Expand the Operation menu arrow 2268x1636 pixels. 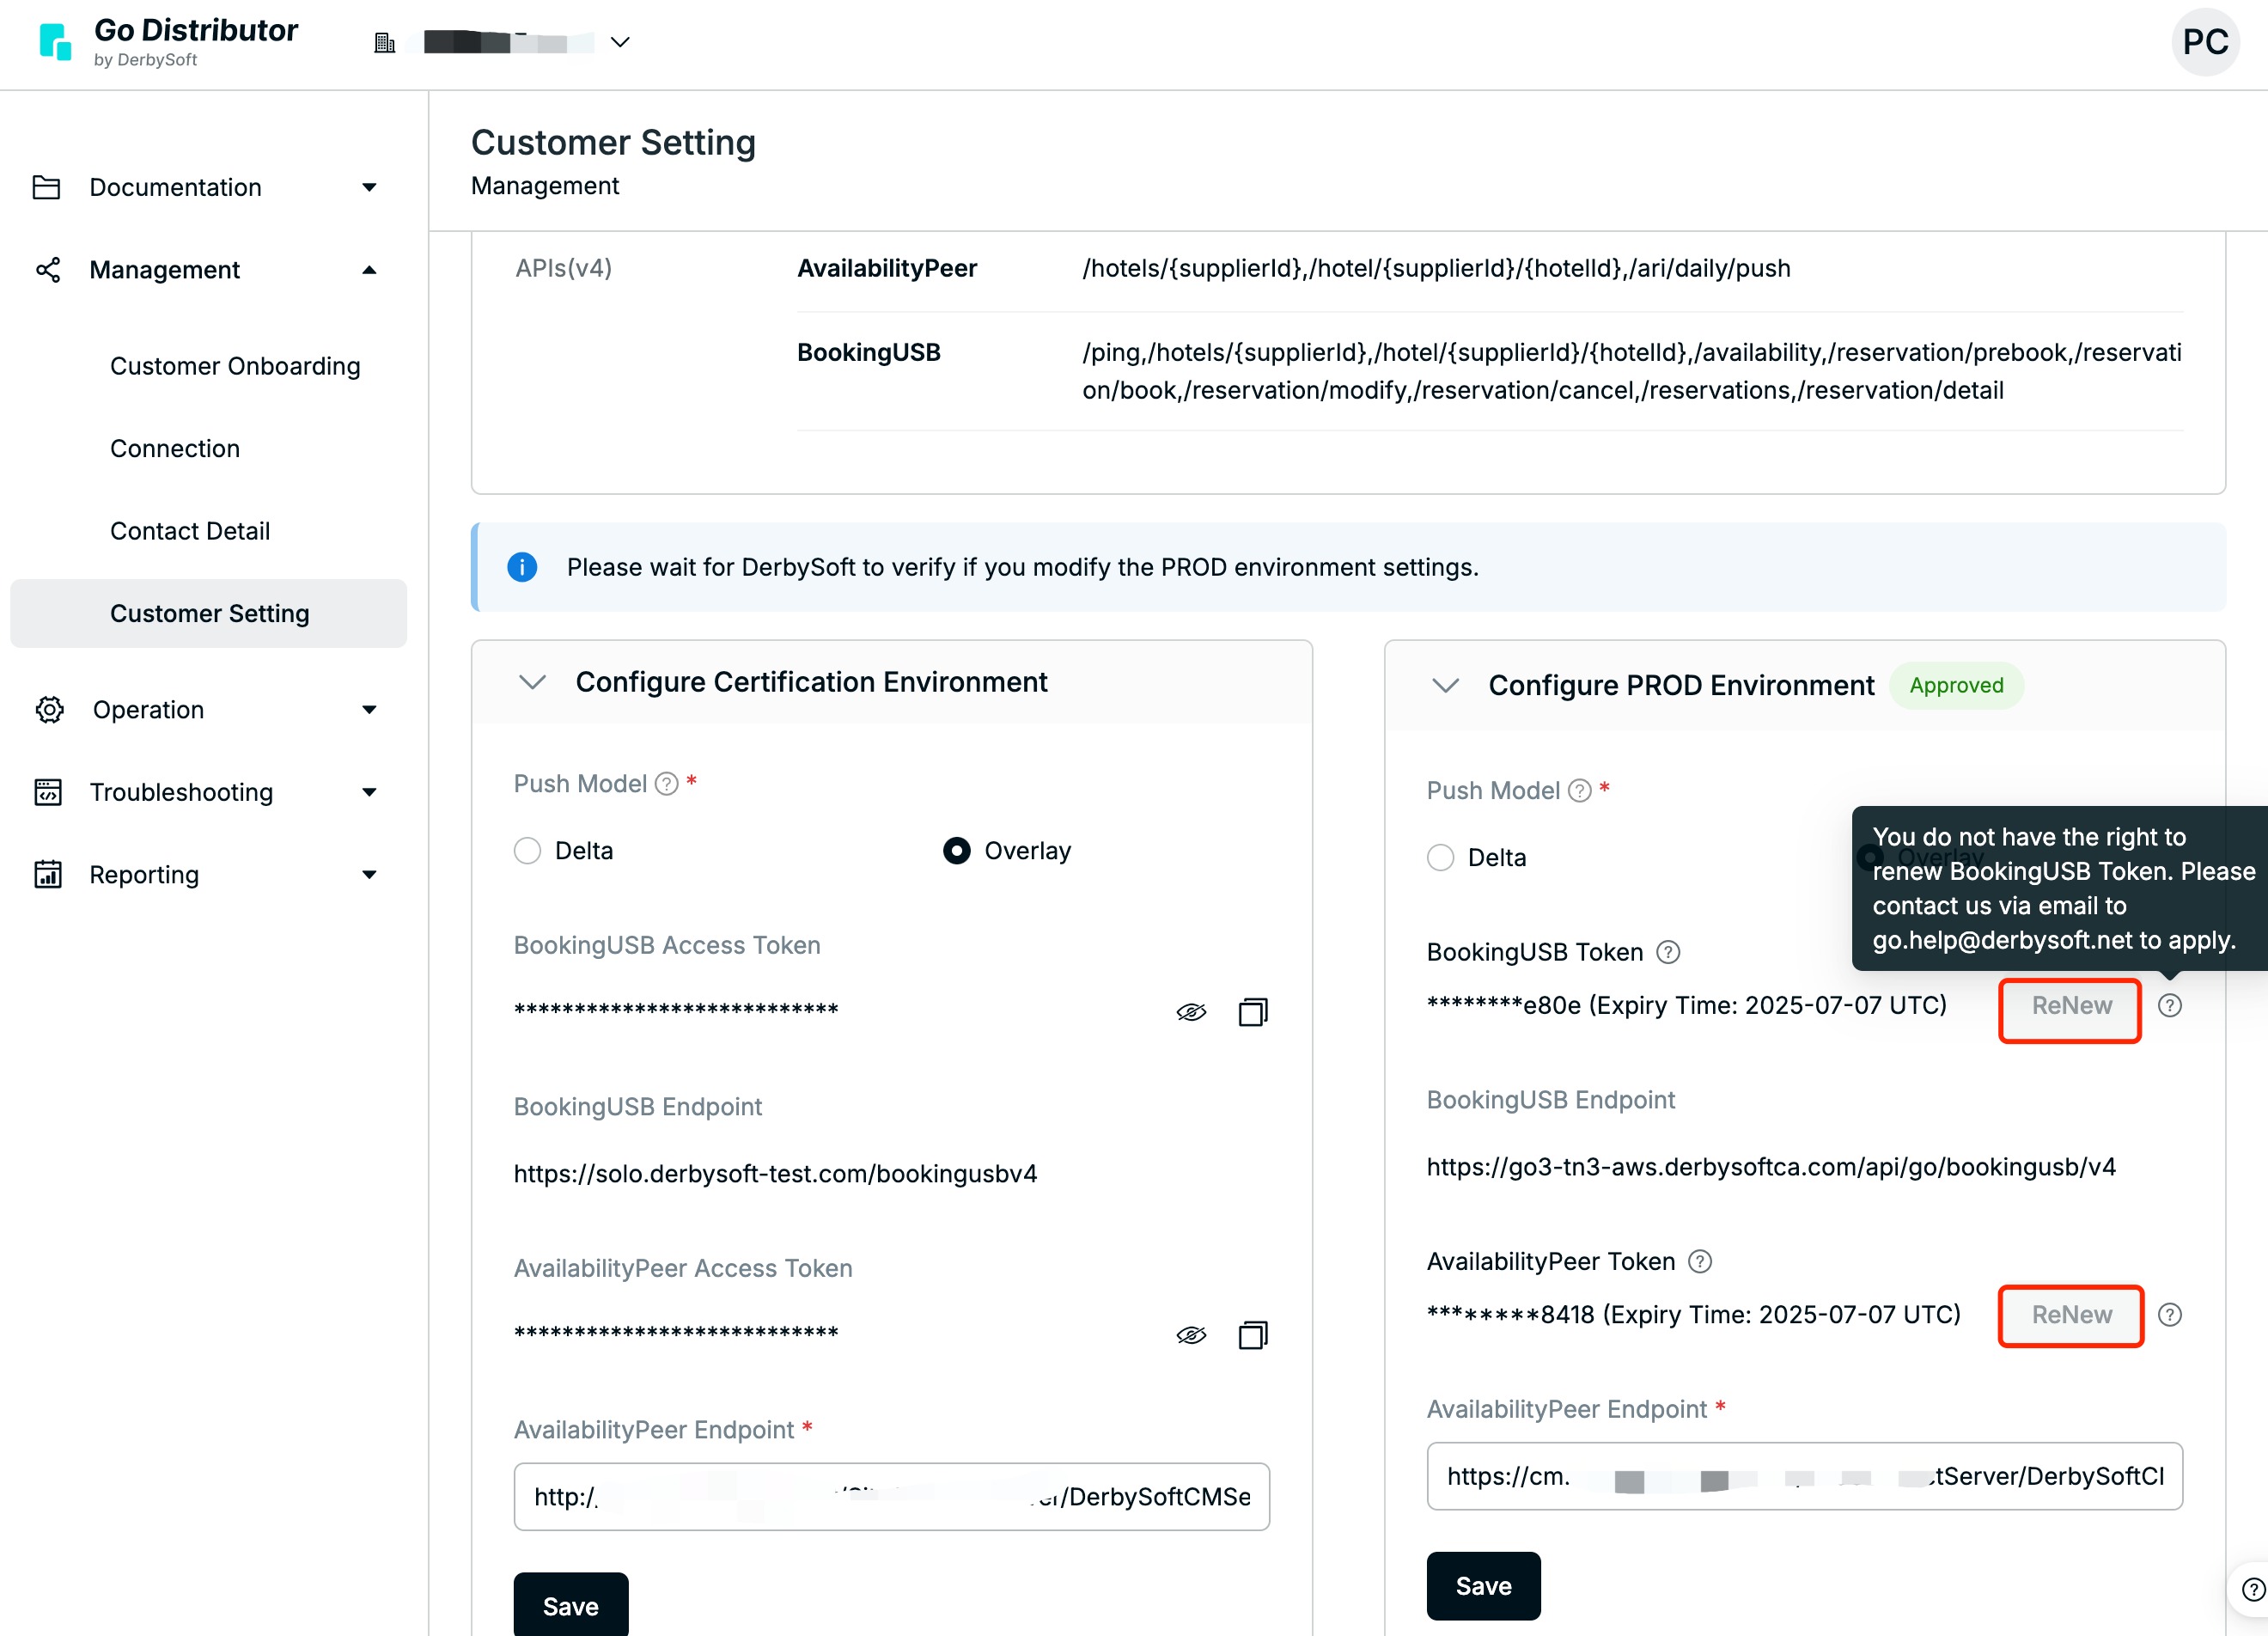369,710
